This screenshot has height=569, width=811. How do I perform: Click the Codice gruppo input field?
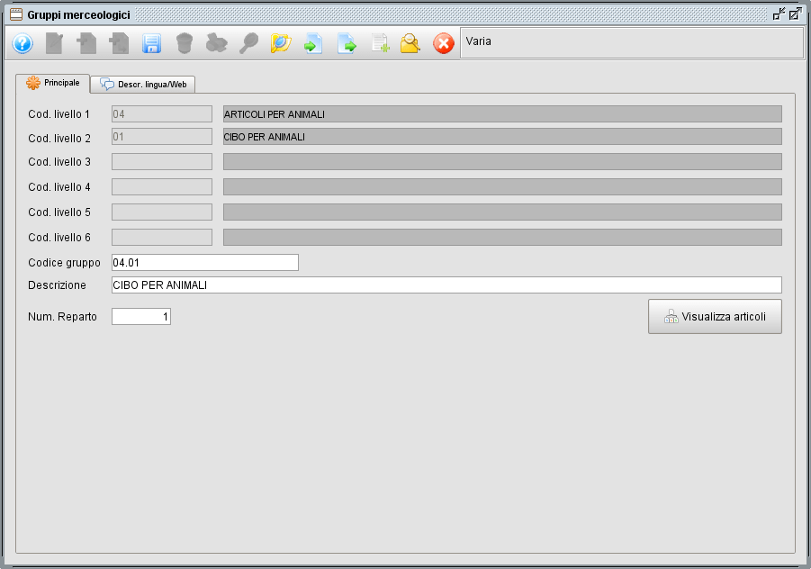[204, 262]
